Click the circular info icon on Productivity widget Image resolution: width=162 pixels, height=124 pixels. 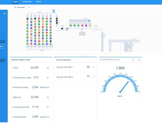(139, 60)
